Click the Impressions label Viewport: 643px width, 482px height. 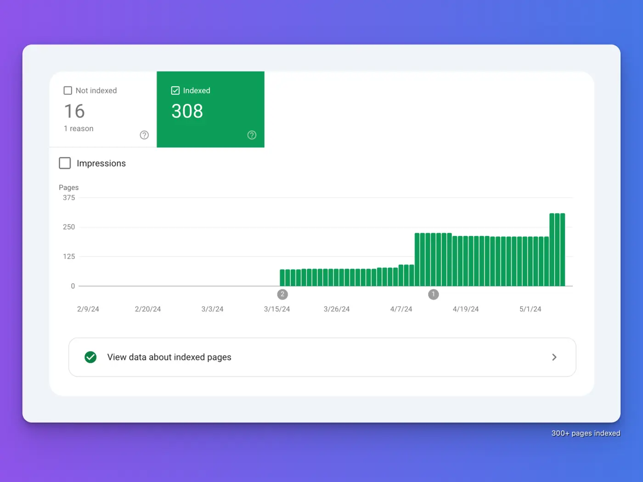coord(101,163)
